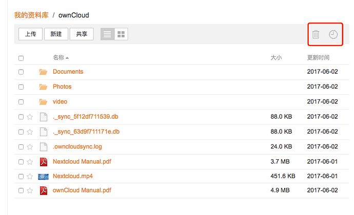354x215 pixels.
Task: Star the Nextcloud.mp4 file
Action: (x=30, y=177)
